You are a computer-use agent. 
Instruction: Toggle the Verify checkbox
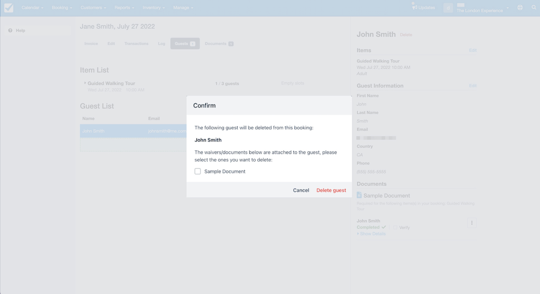pyautogui.click(x=395, y=228)
